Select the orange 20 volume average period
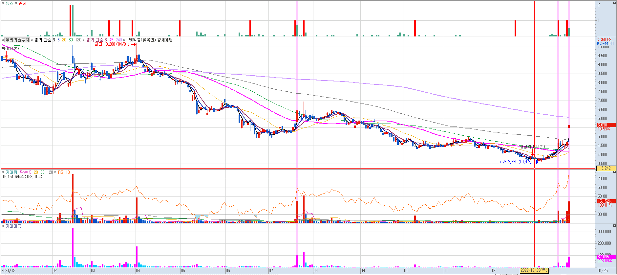The height and width of the screenshot is (275, 617). click(x=36, y=172)
